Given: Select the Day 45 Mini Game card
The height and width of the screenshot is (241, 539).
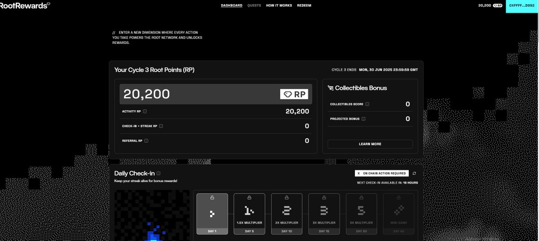Looking at the screenshot, I should point(398,214).
